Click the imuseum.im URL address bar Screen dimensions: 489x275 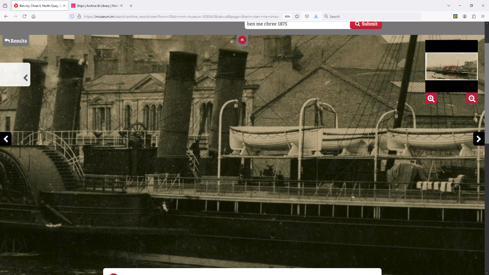point(181,17)
